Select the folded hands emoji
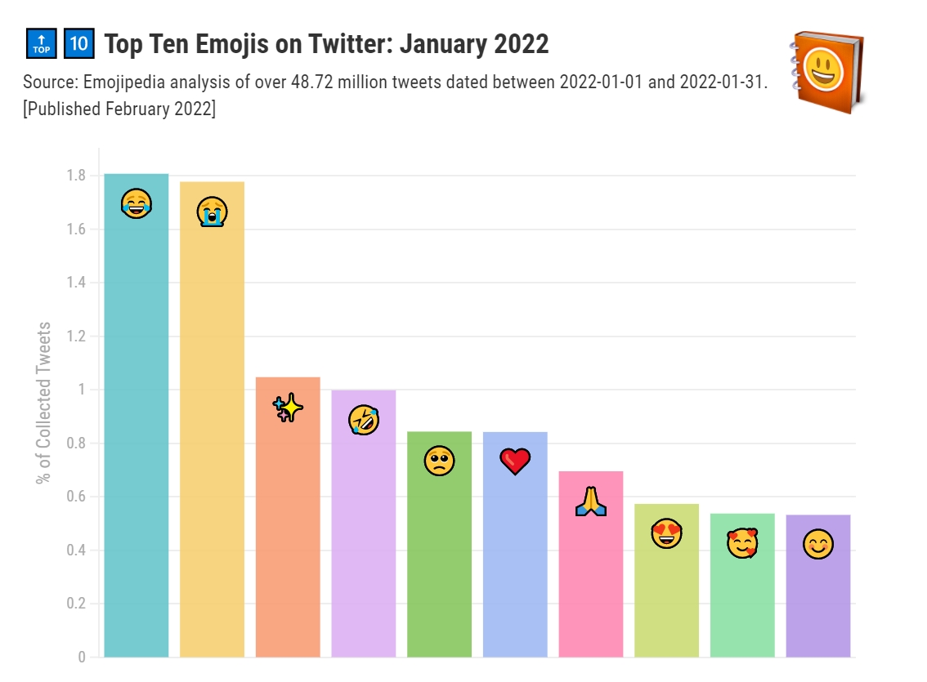 coord(590,501)
